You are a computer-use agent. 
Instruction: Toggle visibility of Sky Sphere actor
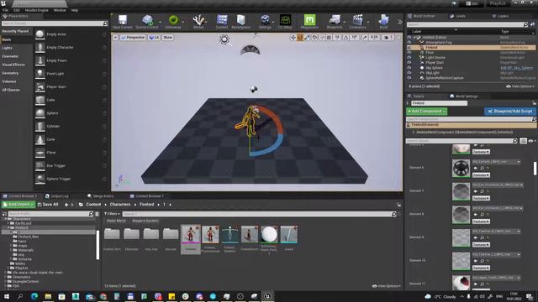click(x=409, y=68)
